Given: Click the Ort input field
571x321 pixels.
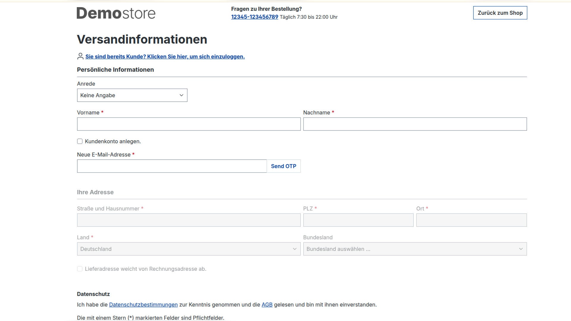Looking at the screenshot, I should click(471, 220).
